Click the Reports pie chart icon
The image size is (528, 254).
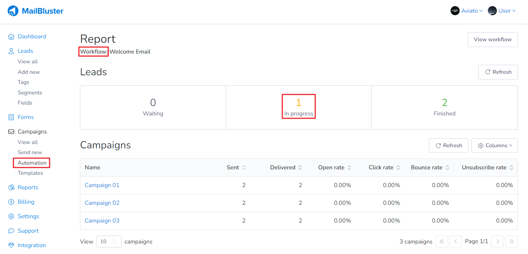tap(11, 187)
